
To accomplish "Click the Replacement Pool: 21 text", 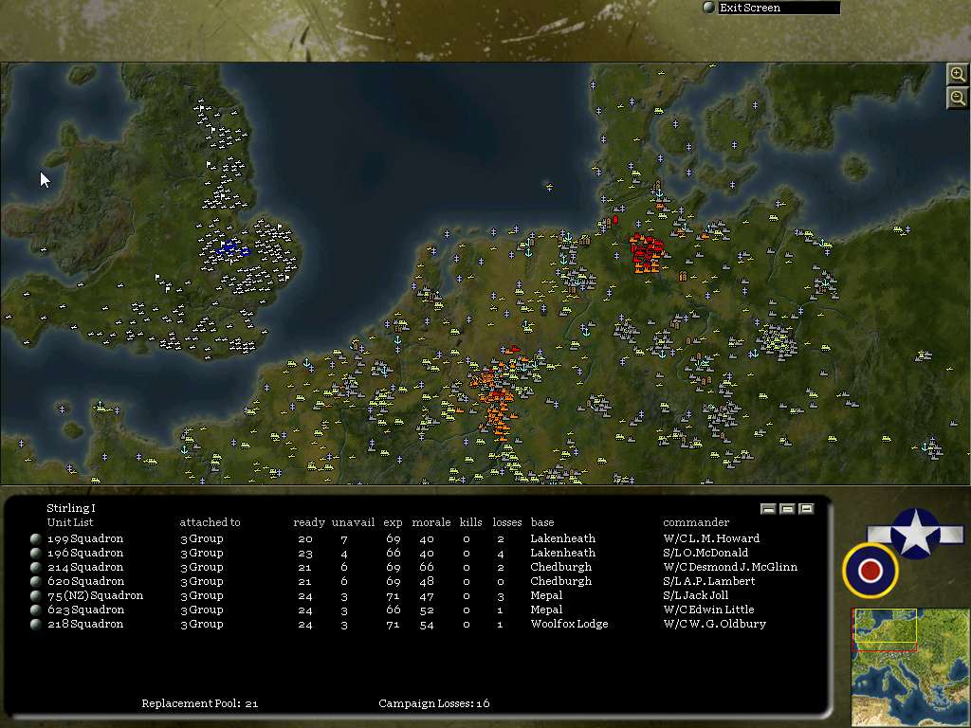I will (199, 703).
